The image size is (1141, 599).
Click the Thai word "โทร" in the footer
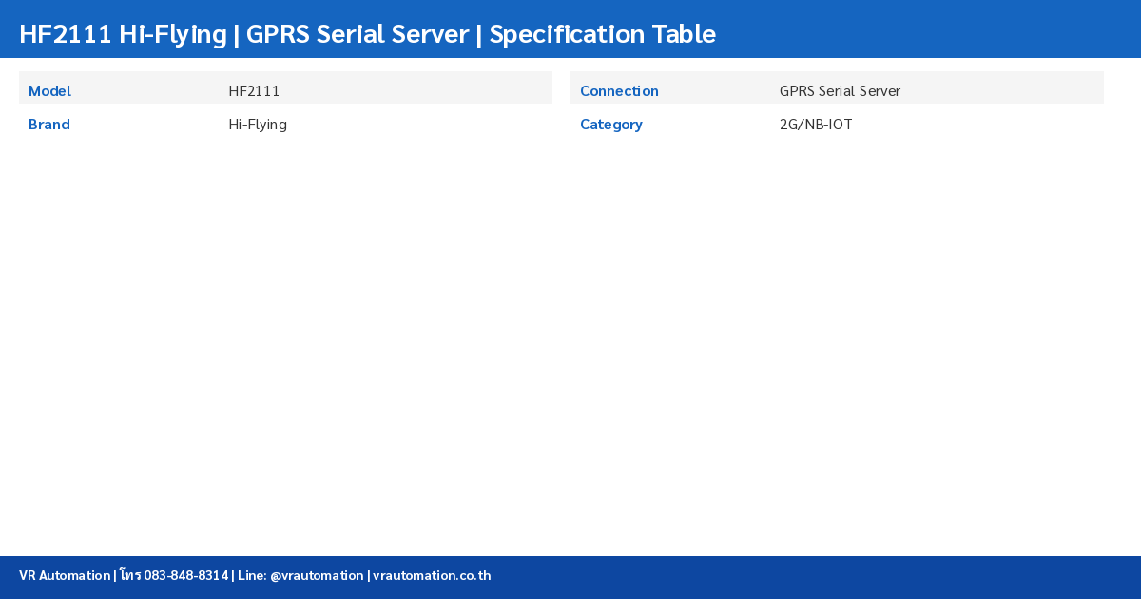[130, 575]
